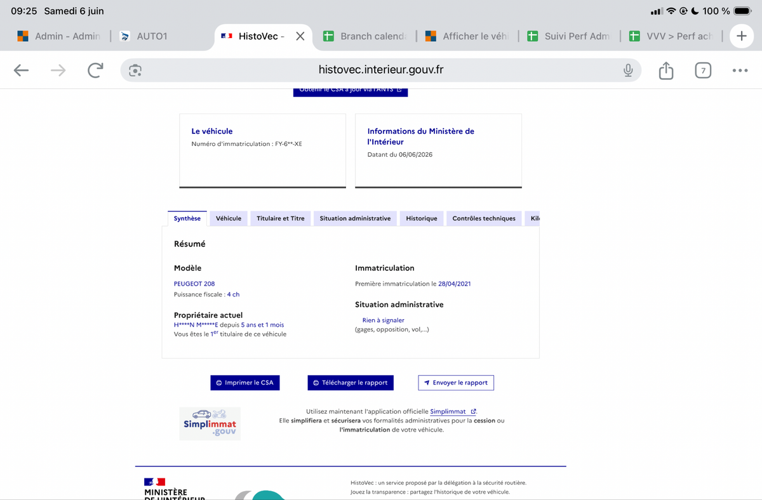
Task: Click the address bar histovec.interieur.gouv.fr
Action: (381, 70)
